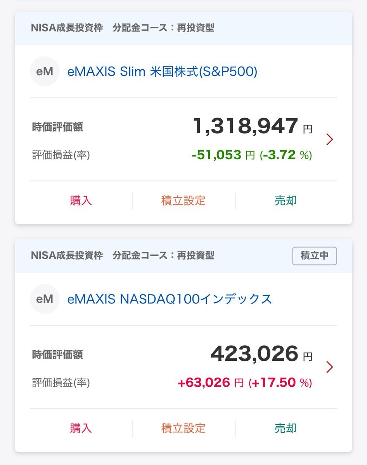Open eMAXIS NASDAQ100インデックス fund link

[x=170, y=299]
